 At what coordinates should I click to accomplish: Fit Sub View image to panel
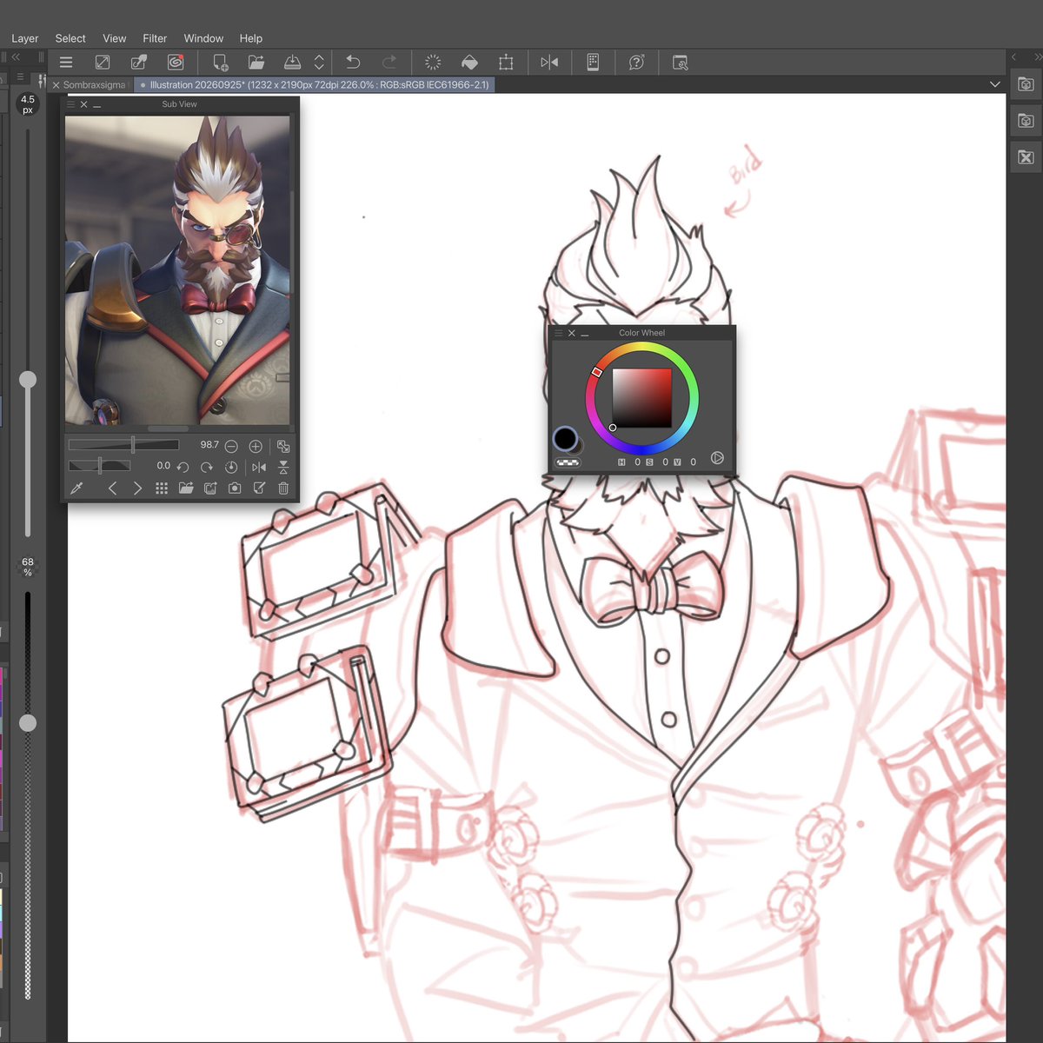point(283,446)
